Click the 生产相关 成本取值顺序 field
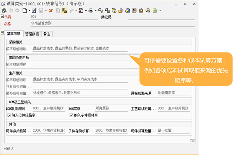 (x=80, y=80)
